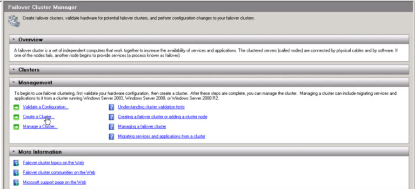The height and width of the screenshot is (189, 415).
Task: Click green arrow icon beside Validate a Configuration
Action: coord(16,107)
